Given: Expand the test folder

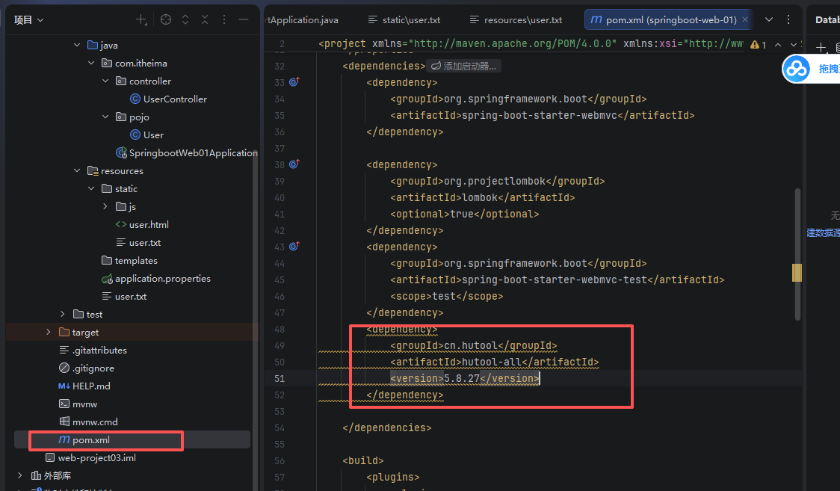Looking at the screenshot, I should pos(63,315).
